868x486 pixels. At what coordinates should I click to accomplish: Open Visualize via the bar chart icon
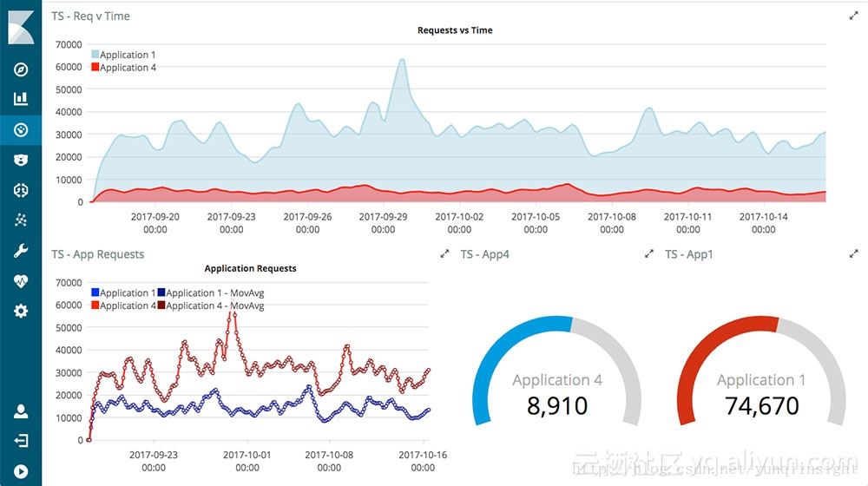pyautogui.click(x=21, y=99)
